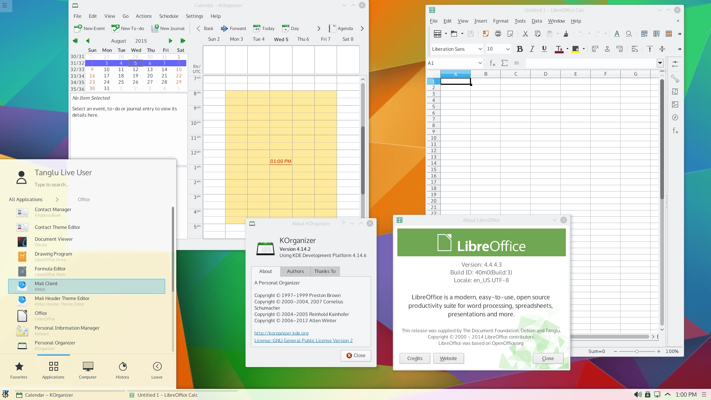Open Find & Replace magnifier in Calc
This screenshot has width=711, height=400.
coord(629,34)
